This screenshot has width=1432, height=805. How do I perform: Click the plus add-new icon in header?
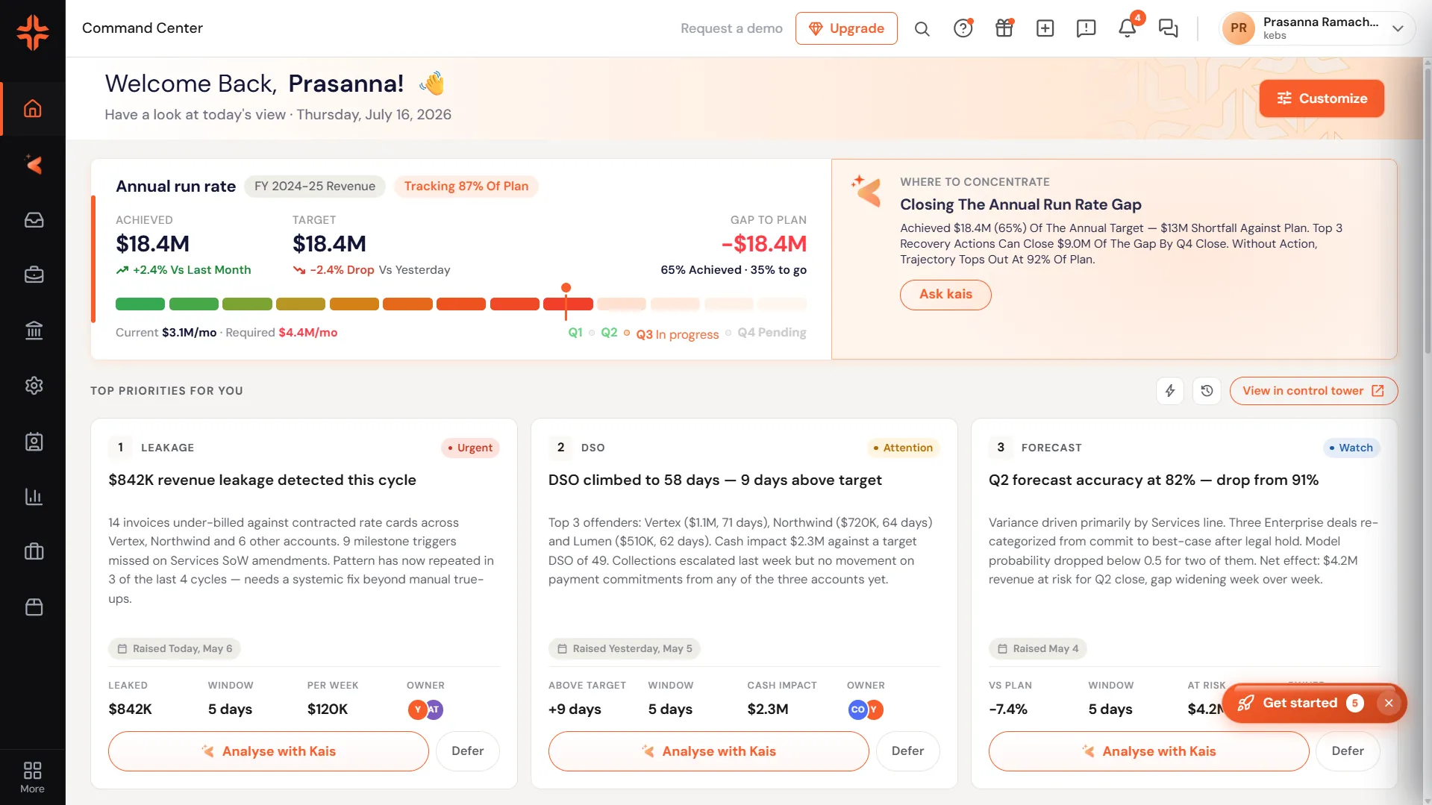pyautogui.click(x=1045, y=28)
